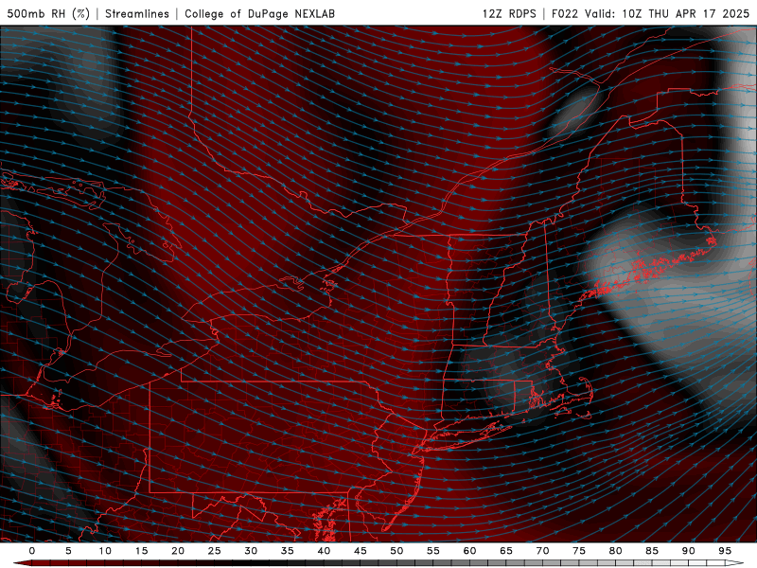This screenshot has height=568, width=757.
Task: Click the colorbar label "95"
Action: click(725, 551)
